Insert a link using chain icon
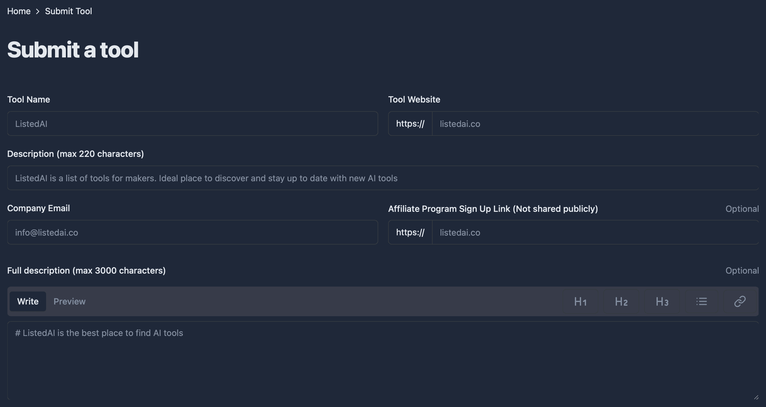Image resolution: width=766 pixels, height=407 pixels. point(740,301)
